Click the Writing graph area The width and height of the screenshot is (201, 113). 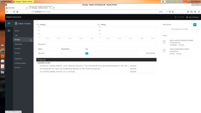(x=128, y=32)
